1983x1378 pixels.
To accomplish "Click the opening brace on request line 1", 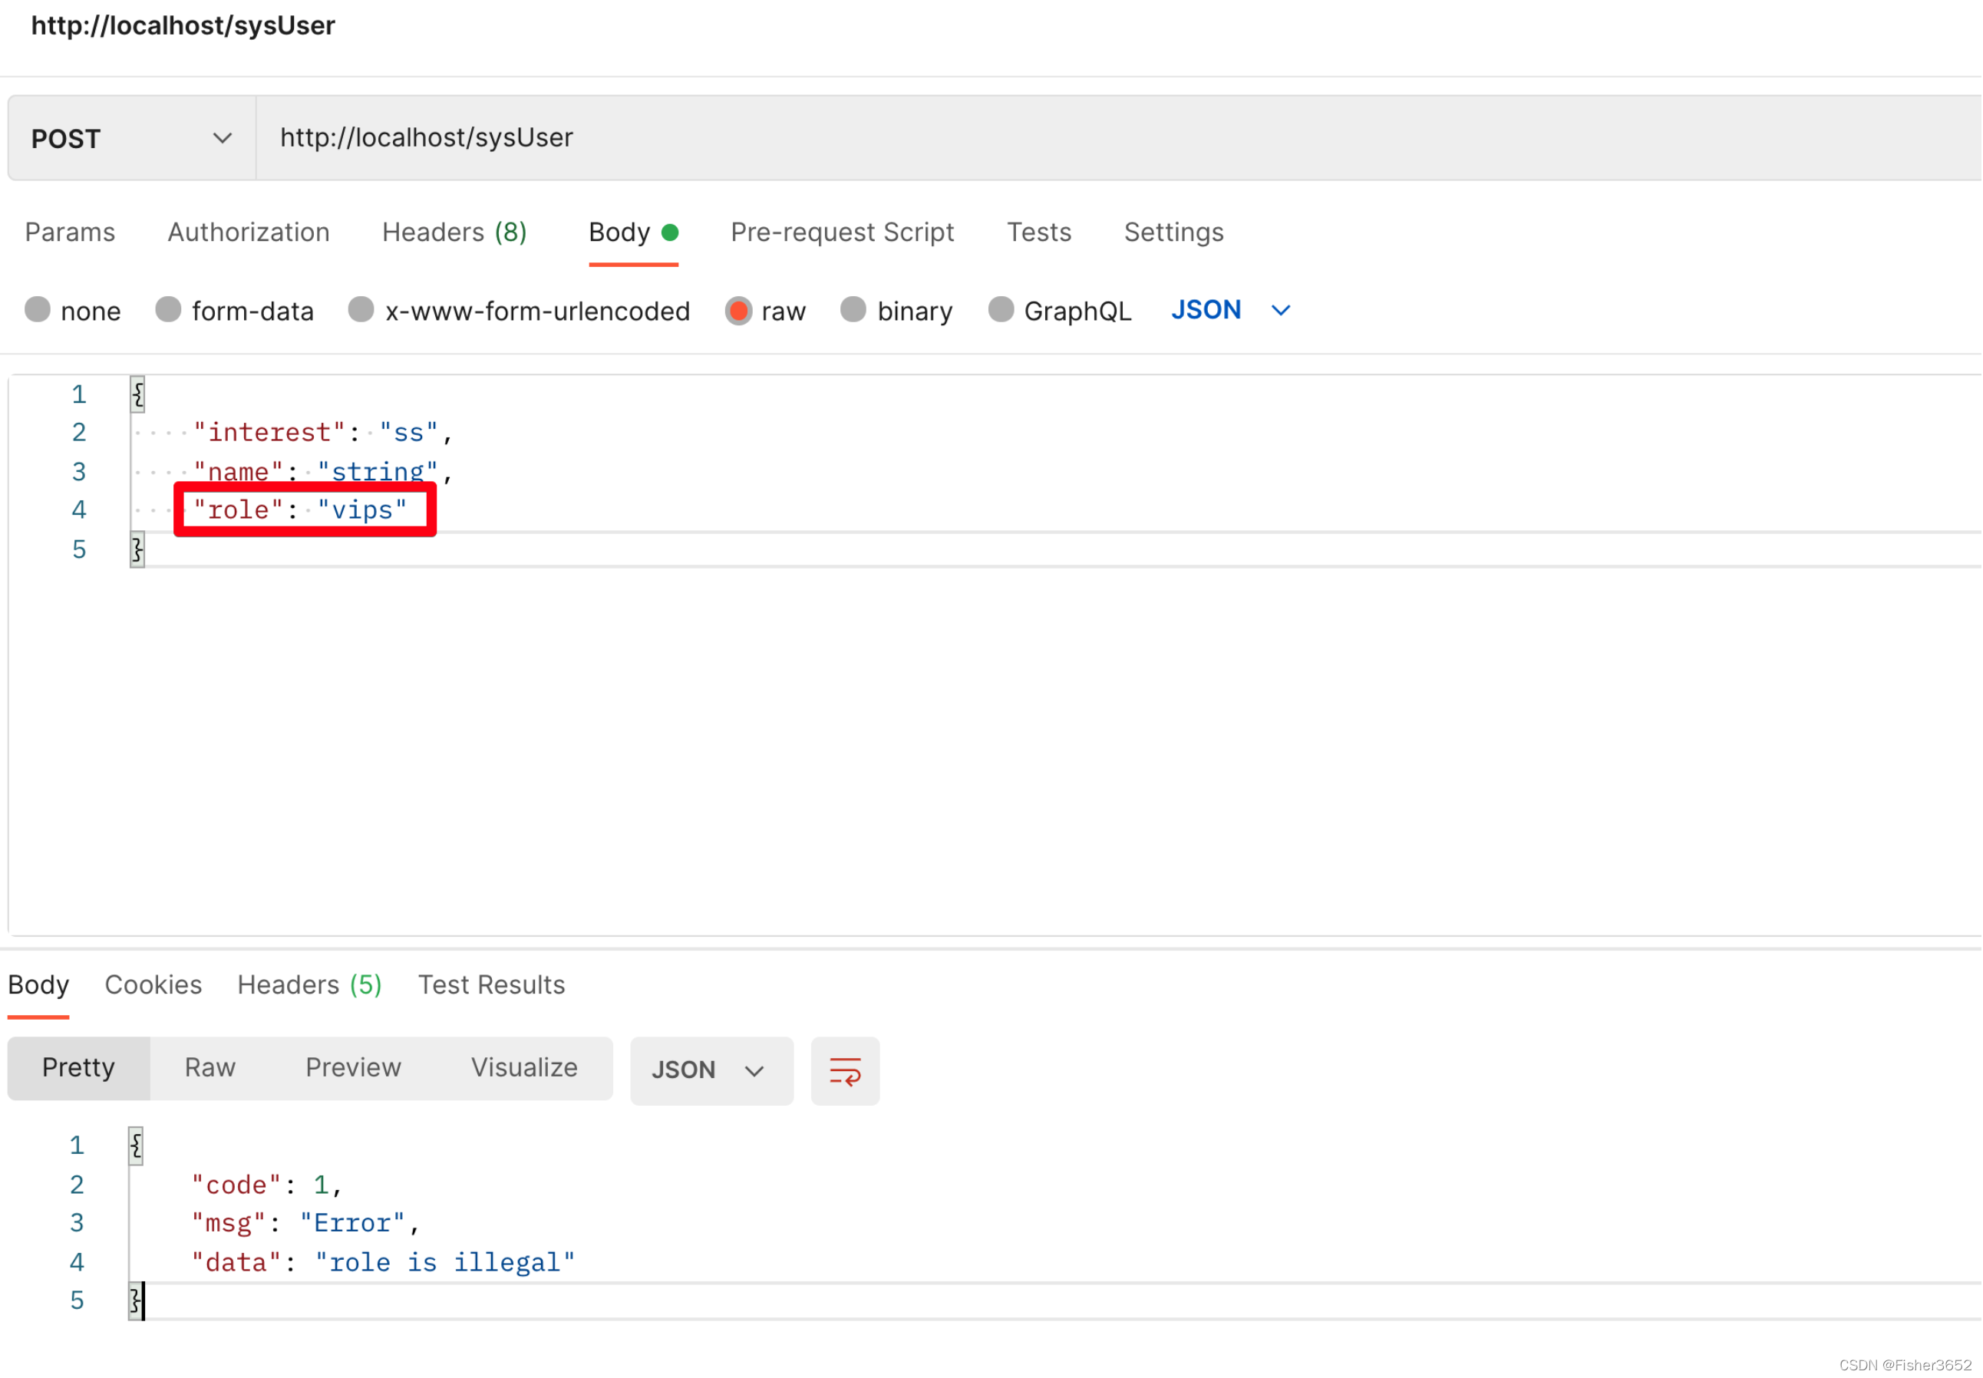I will (137, 394).
